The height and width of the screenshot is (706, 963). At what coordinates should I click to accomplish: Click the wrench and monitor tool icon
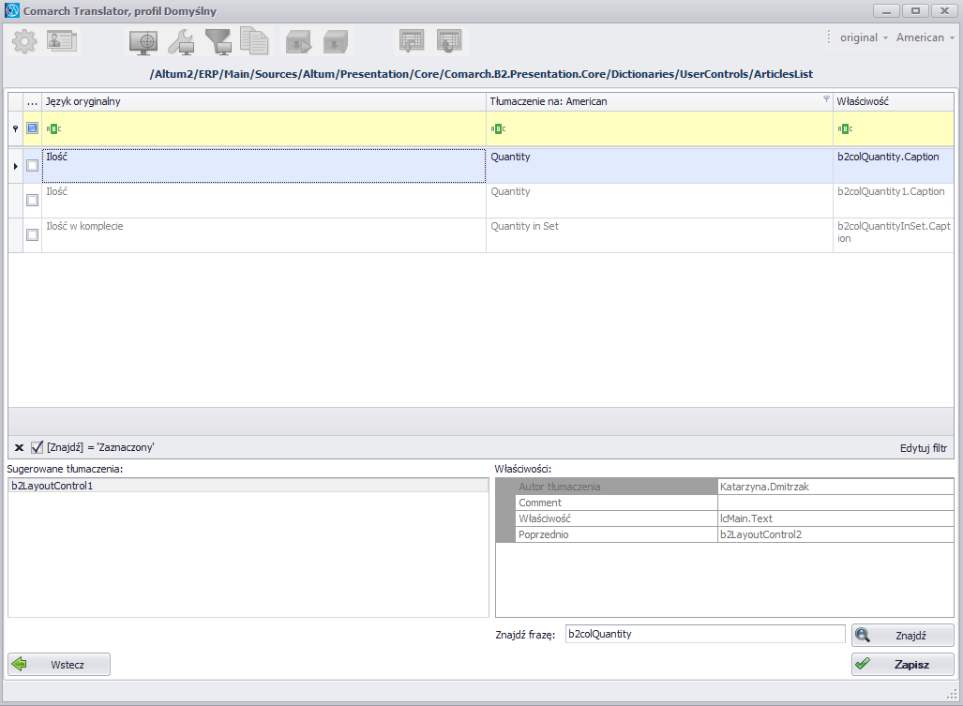(x=181, y=42)
